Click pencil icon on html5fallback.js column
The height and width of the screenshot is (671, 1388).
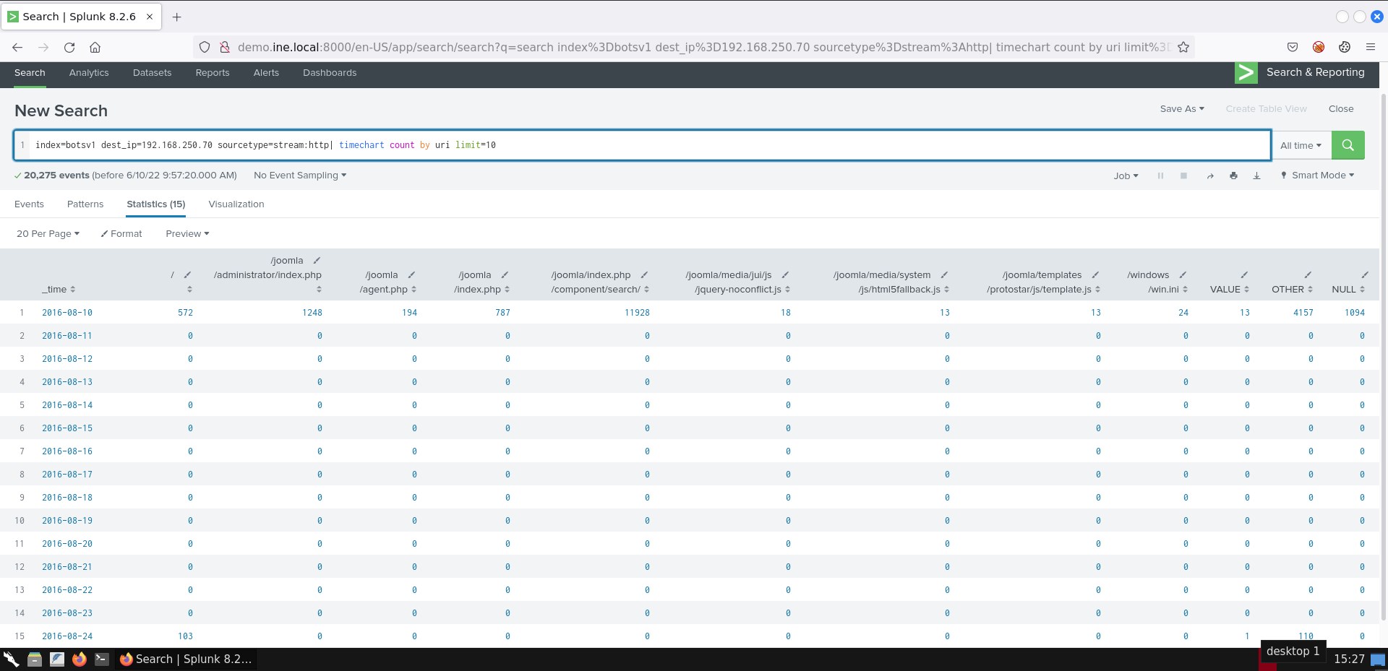tap(944, 275)
